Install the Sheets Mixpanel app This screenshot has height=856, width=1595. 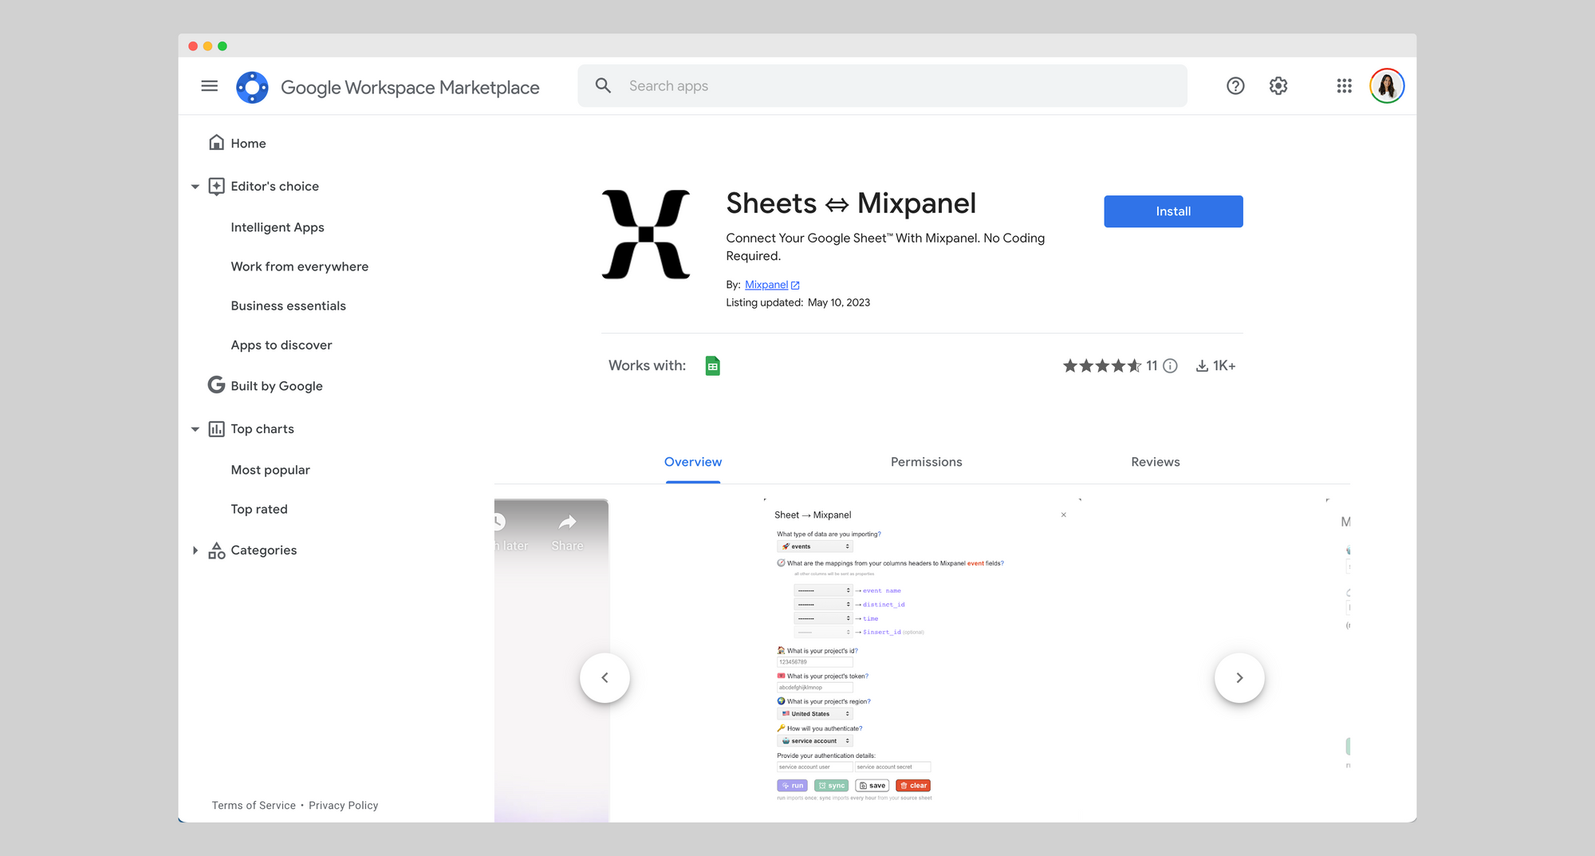1173,211
